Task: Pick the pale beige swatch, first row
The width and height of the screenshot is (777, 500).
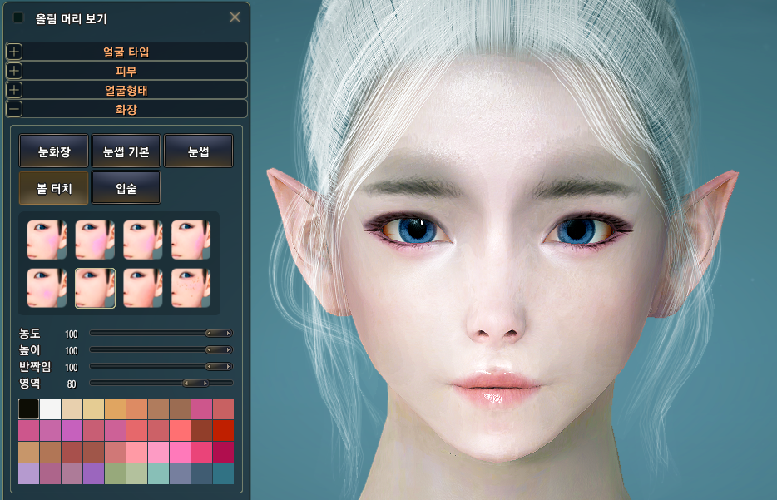Action: pos(72,408)
